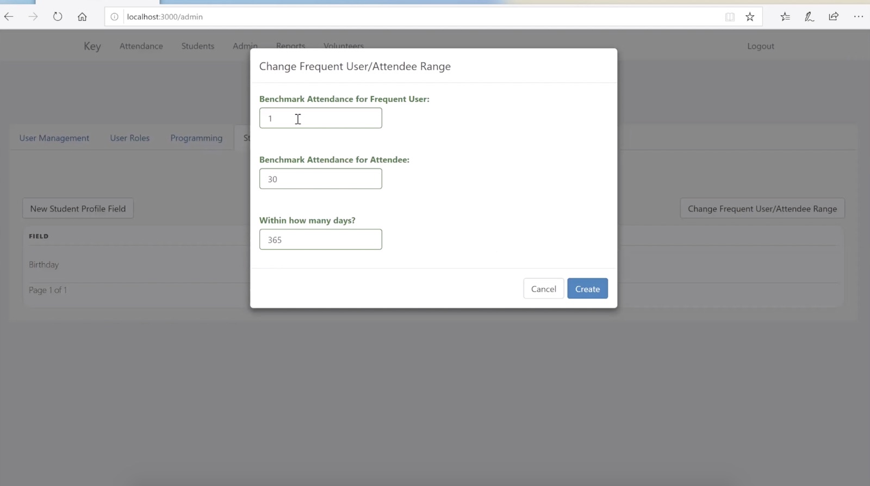Click the share page icon
The height and width of the screenshot is (486, 870).
834,17
